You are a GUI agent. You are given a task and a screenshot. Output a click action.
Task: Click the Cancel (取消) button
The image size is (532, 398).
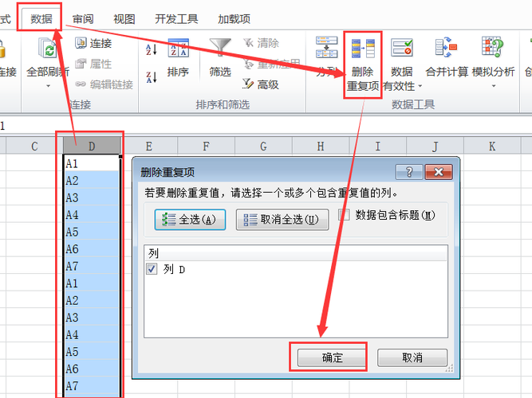pyautogui.click(x=412, y=357)
